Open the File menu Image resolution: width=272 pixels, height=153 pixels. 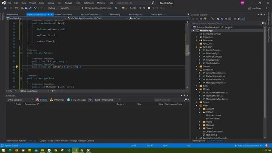click(x=9, y=3)
